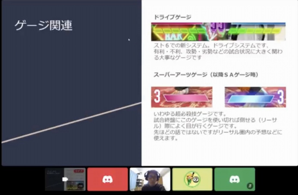This screenshot has height=195, width=298.
Task: Click the line "る大事なゲージです"
Action: click(178, 57)
